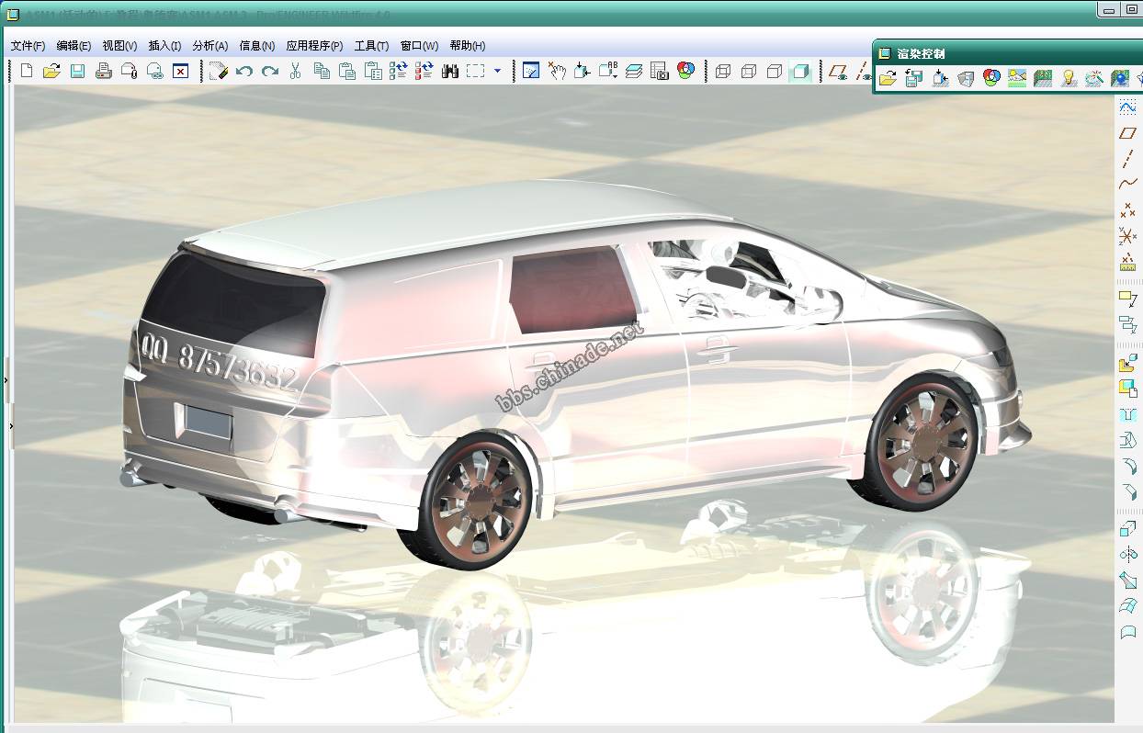Switch to Wireframe display mode

723,71
